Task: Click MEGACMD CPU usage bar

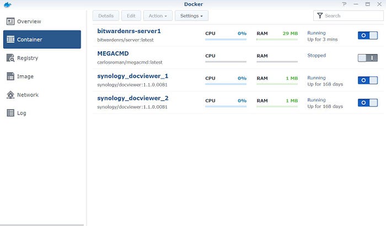Action: pos(226,62)
